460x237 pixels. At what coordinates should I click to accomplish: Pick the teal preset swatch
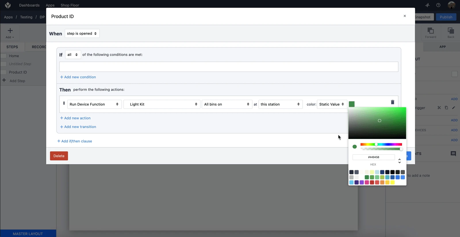coord(387,177)
